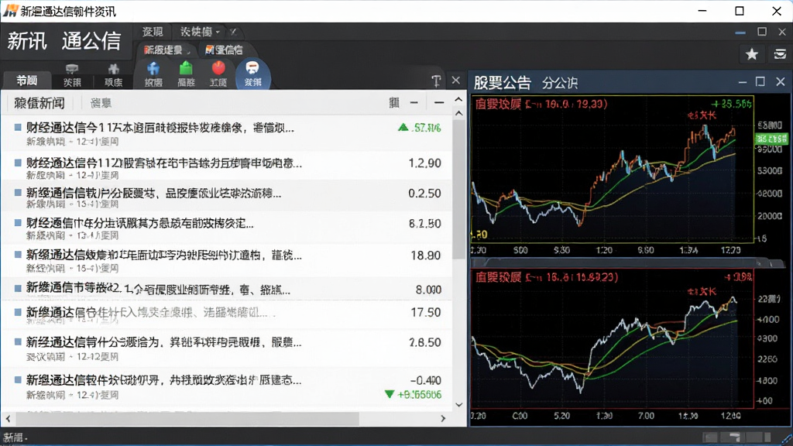Click the lower stock chart with +4.198

[613, 338]
